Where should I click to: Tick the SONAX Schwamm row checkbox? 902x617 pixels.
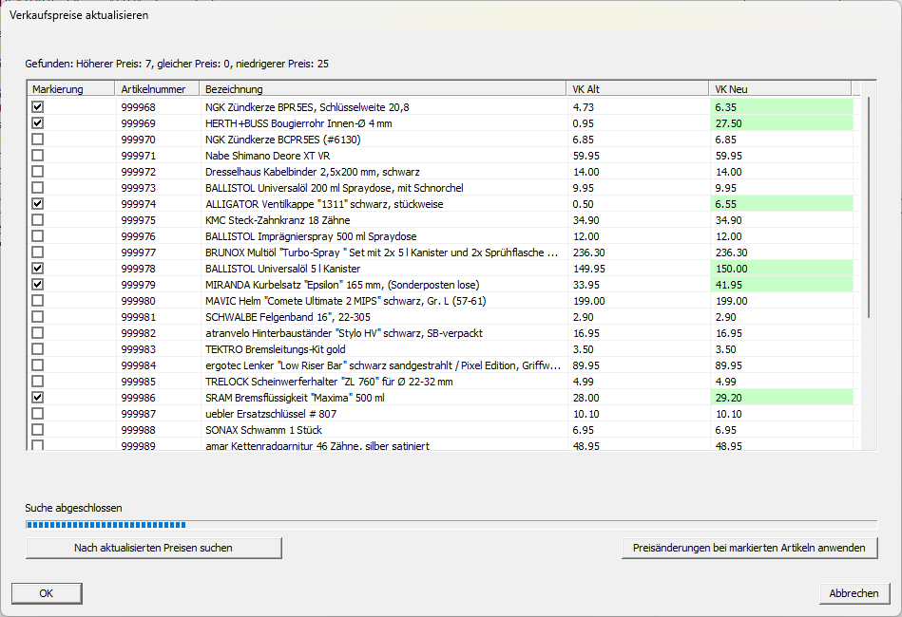point(37,429)
